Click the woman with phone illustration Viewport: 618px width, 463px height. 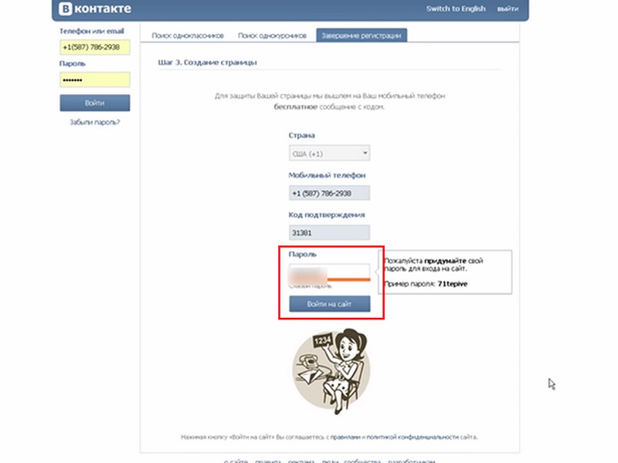[x=331, y=371]
